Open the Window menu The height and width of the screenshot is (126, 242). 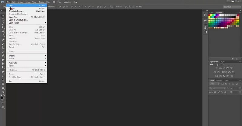(67, 2)
